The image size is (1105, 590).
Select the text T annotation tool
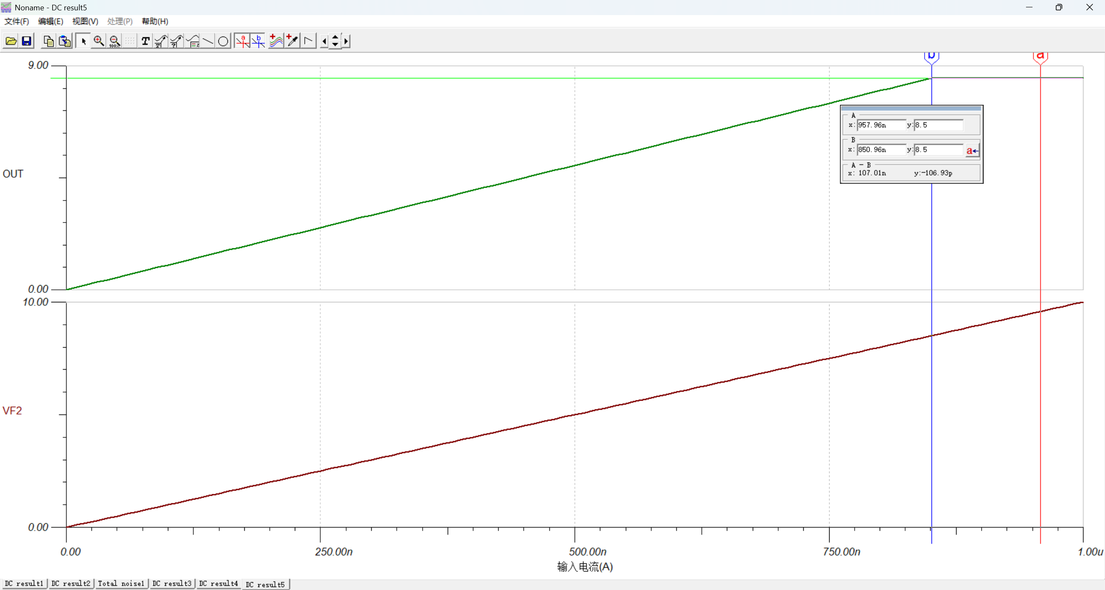click(x=145, y=41)
